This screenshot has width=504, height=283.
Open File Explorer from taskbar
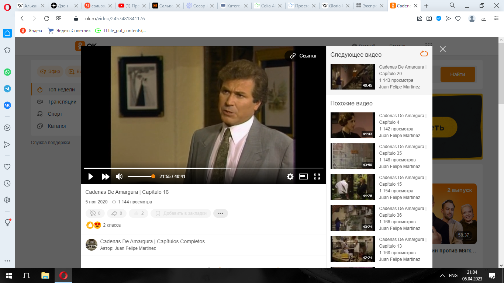click(45, 275)
